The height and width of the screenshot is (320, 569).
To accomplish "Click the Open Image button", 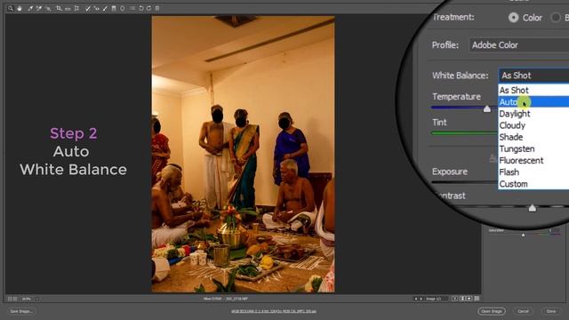I will pos(492,311).
